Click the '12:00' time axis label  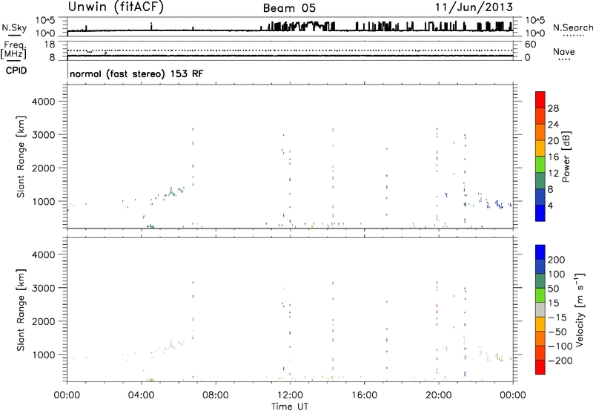click(290, 395)
